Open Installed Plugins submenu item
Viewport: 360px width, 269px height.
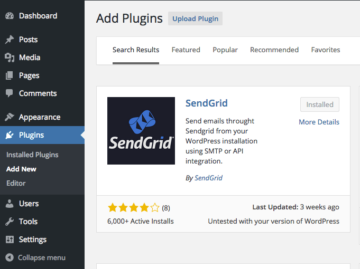coord(32,155)
